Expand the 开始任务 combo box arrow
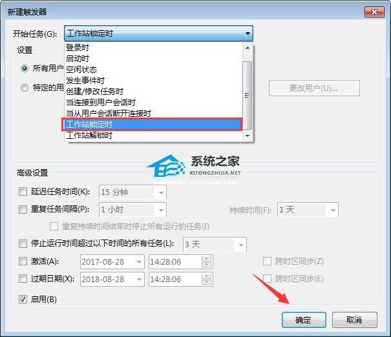This screenshot has height=337, width=391. coord(248,34)
